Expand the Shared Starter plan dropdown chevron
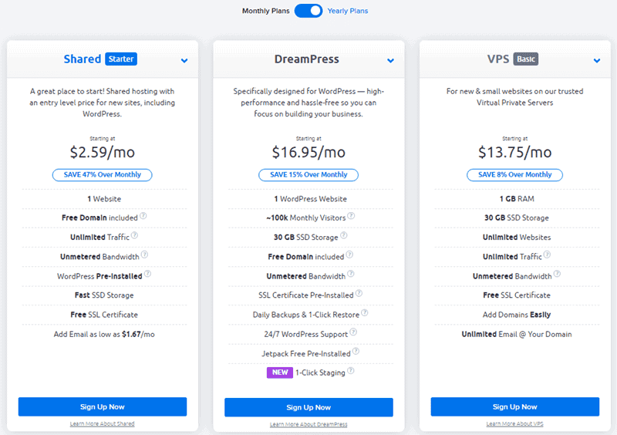This screenshot has width=617, height=435. pyautogui.click(x=184, y=61)
